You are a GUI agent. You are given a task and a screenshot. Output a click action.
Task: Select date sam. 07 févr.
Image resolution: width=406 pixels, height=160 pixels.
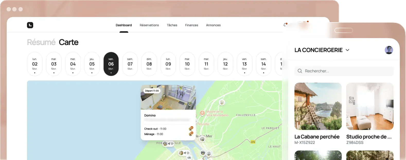130,64
